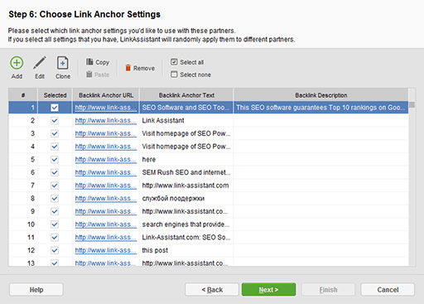The width and height of the screenshot is (424, 304).
Task: Toggle the checkbox in row 4
Action: point(55,147)
